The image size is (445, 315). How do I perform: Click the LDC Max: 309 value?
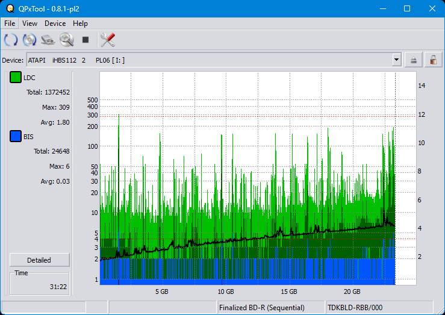pyautogui.click(x=55, y=107)
